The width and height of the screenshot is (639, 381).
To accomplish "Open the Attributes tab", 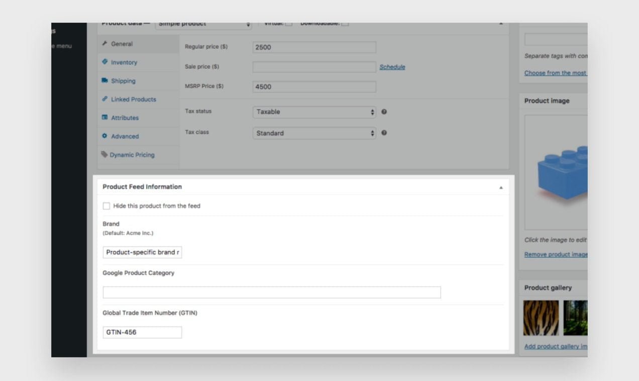I will pos(138,118).
